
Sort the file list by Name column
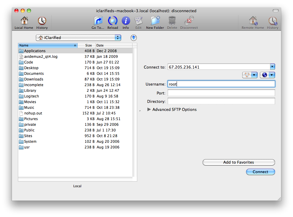click(x=47, y=45)
